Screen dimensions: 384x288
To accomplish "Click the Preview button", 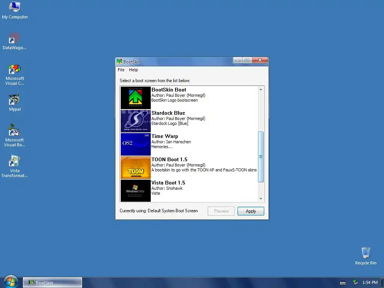I will [x=221, y=211].
